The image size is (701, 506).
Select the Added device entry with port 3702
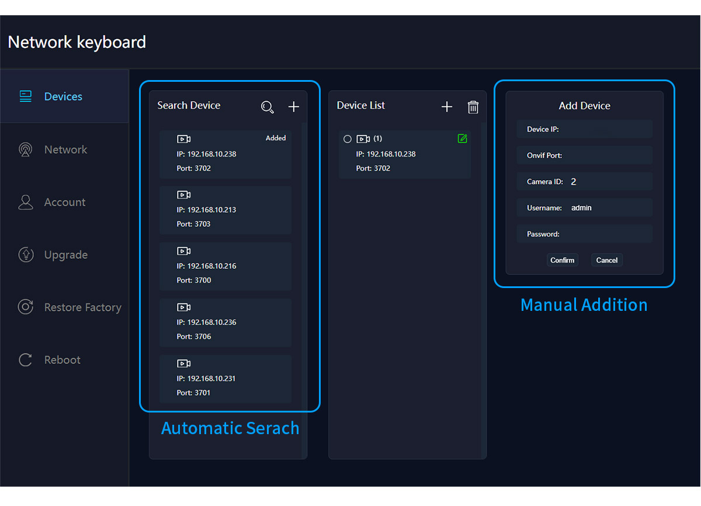225,154
